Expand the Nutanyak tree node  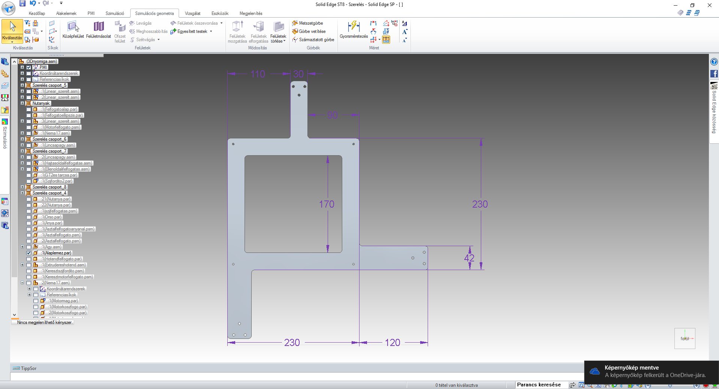tap(22, 103)
